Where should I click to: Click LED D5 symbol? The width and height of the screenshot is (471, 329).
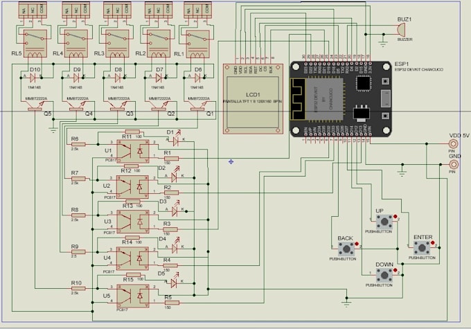click(x=174, y=281)
